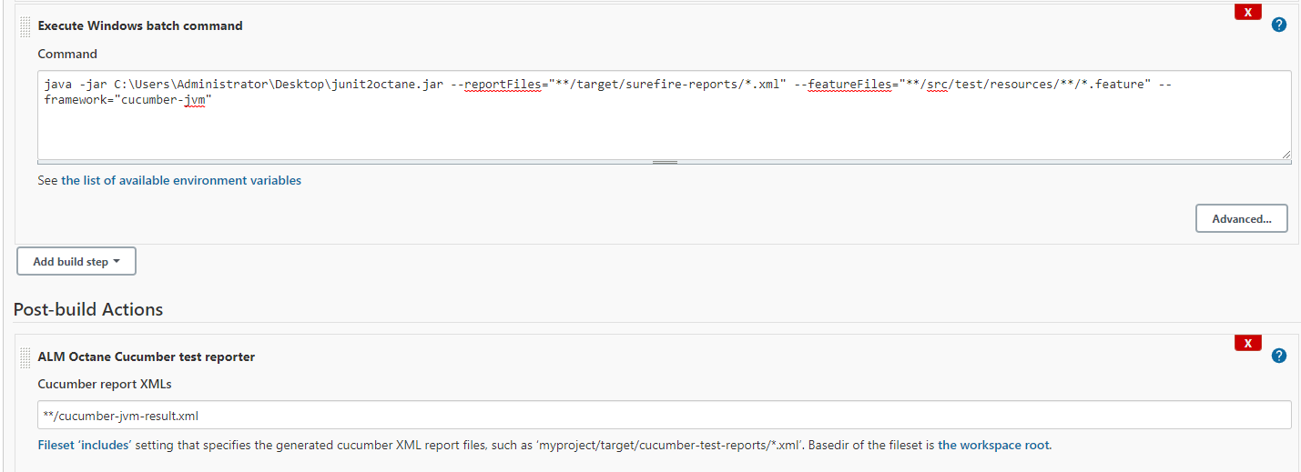1301x472 pixels.
Task: Grab the drag handle of batch command step
Action: pos(25,26)
